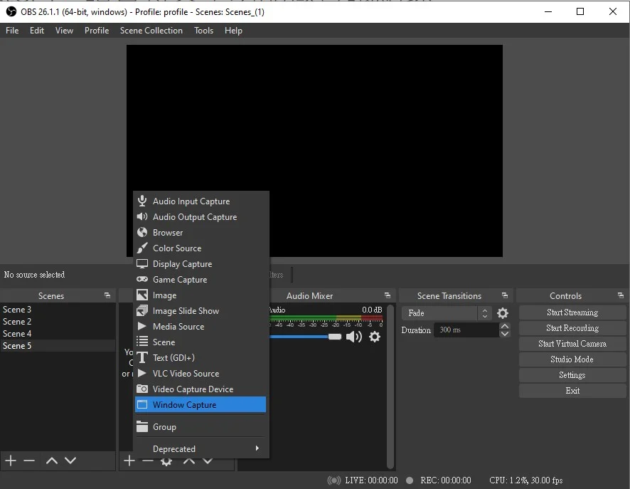
Task: Select Scene 2 in list
Action: click(58, 321)
